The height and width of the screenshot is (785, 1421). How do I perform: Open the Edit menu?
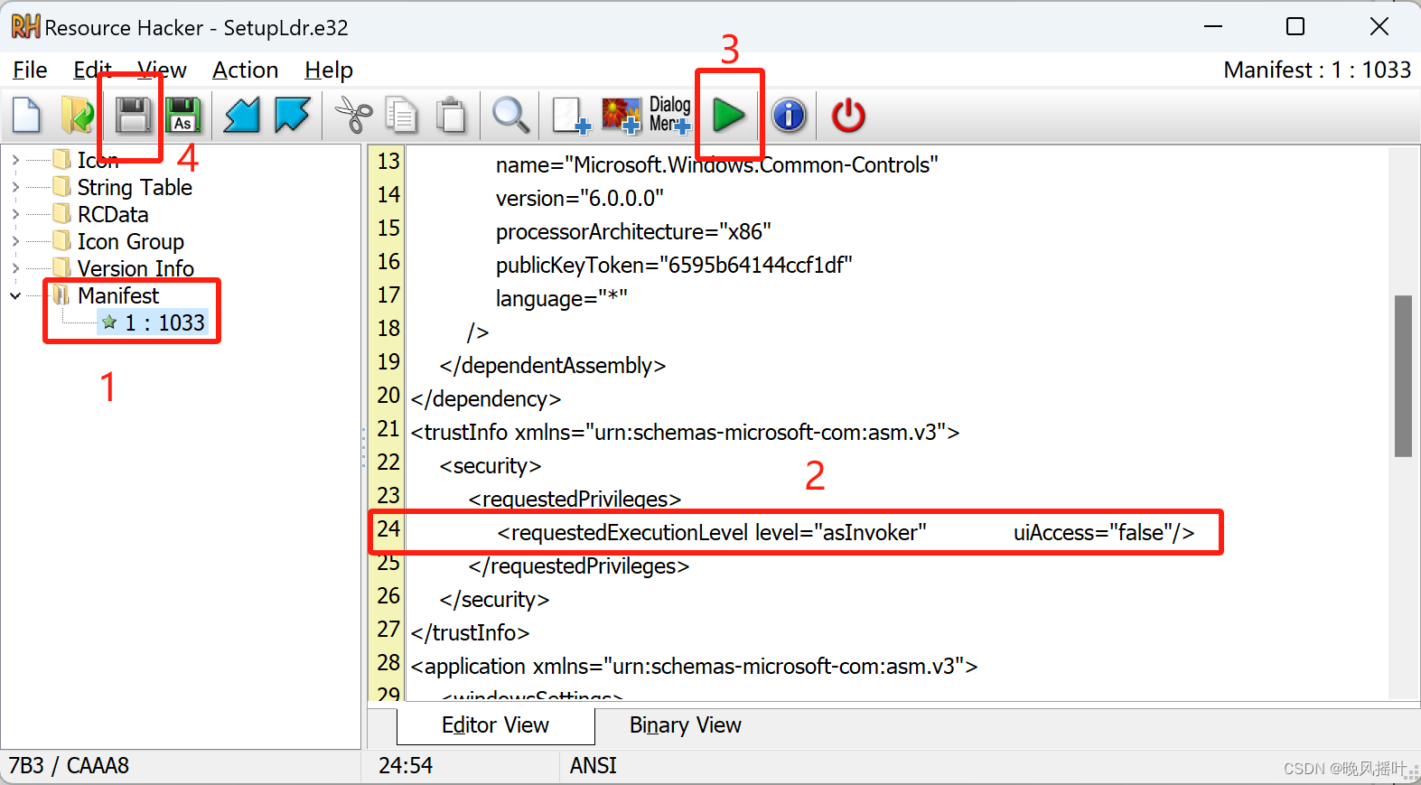[92, 70]
